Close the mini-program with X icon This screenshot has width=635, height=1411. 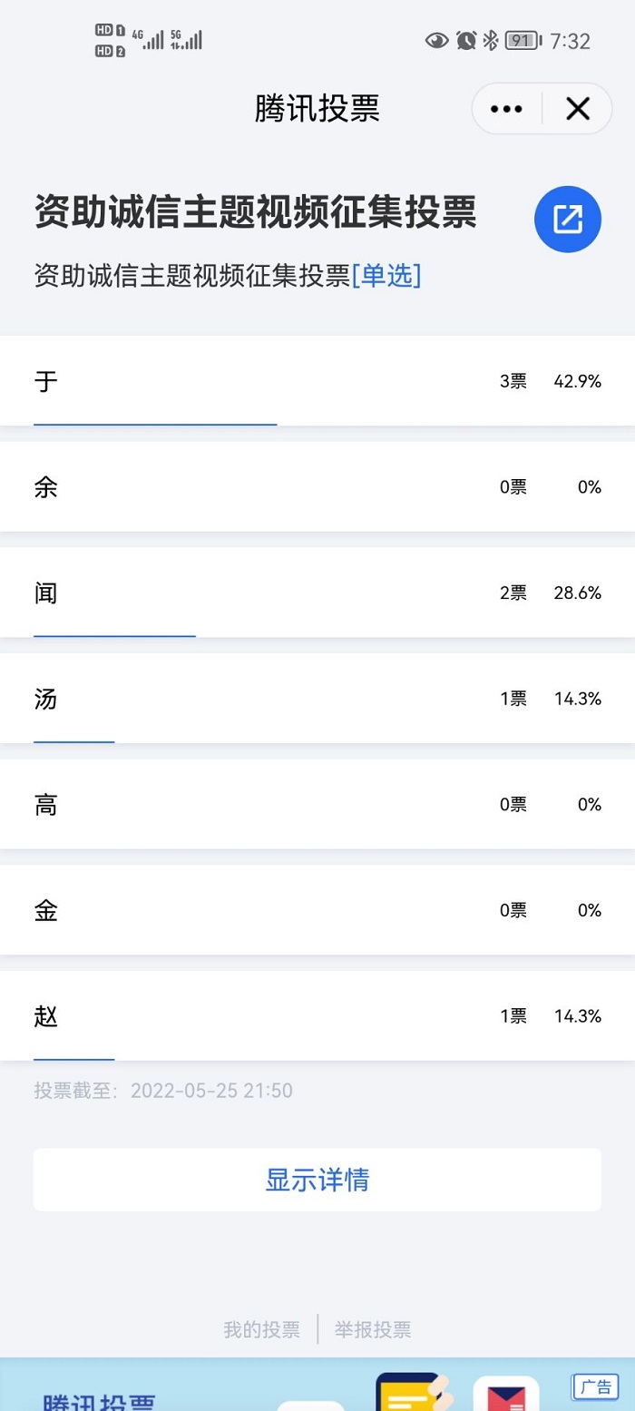[x=578, y=109]
